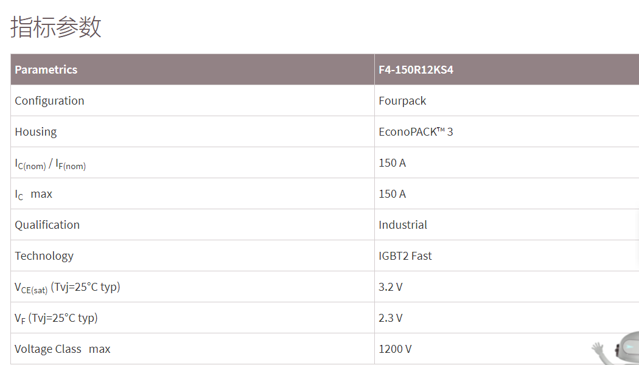Click the 指标参数 section heading
This screenshot has width=639, height=365.
56,27
